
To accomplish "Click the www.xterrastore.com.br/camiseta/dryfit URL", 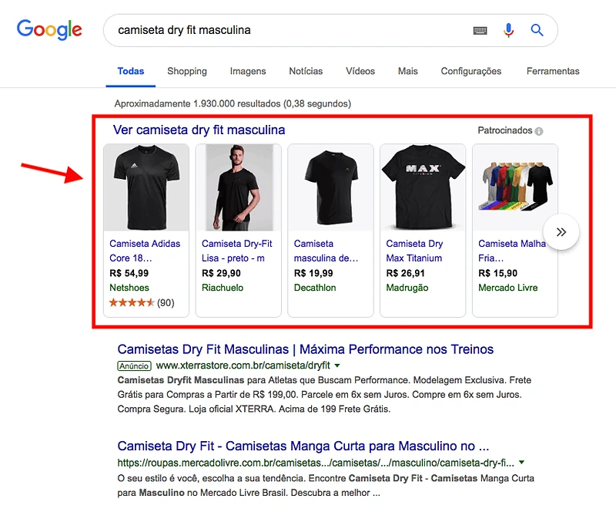I will click(243, 366).
